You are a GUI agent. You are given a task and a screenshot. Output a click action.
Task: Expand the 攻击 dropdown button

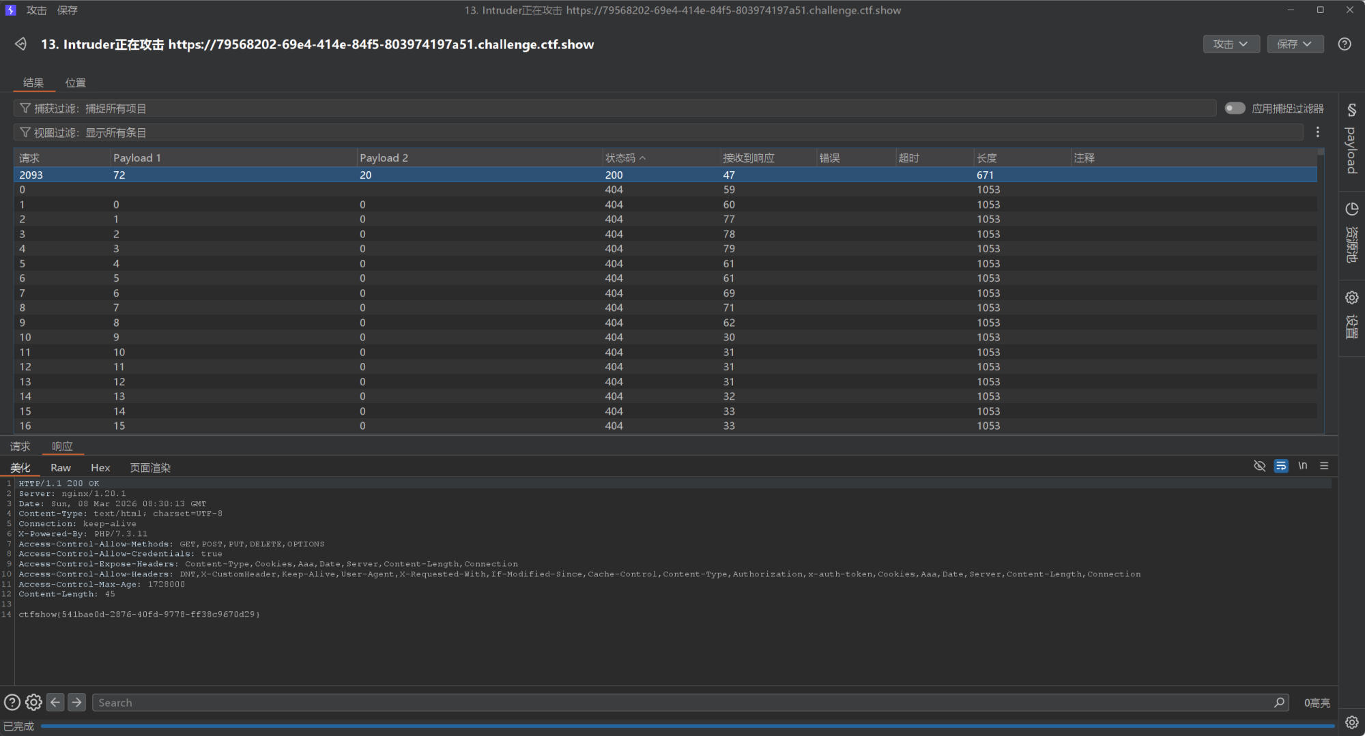click(1231, 44)
